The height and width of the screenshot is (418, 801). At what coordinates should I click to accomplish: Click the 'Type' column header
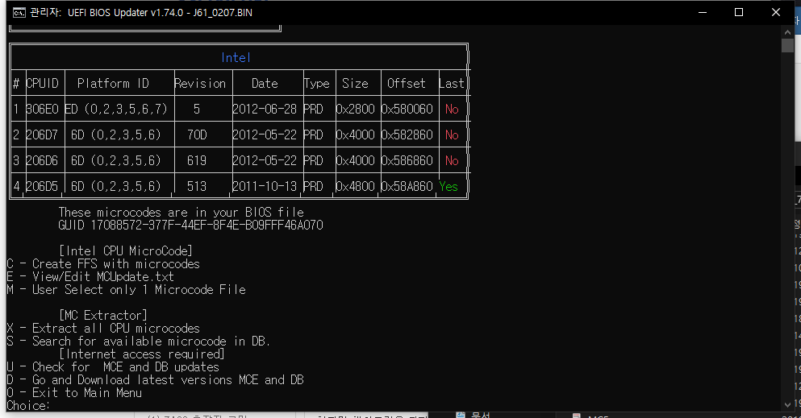pyautogui.click(x=317, y=84)
